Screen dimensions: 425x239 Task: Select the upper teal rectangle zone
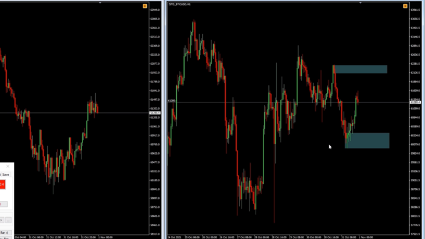pos(361,69)
